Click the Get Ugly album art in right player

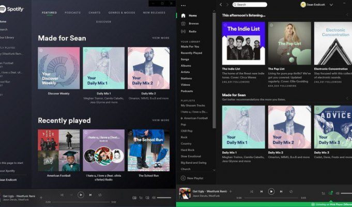(x=185, y=194)
